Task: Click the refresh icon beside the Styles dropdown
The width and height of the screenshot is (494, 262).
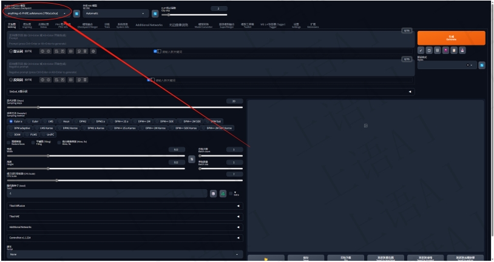Action: pyautogui.click(x=482, y=65)
